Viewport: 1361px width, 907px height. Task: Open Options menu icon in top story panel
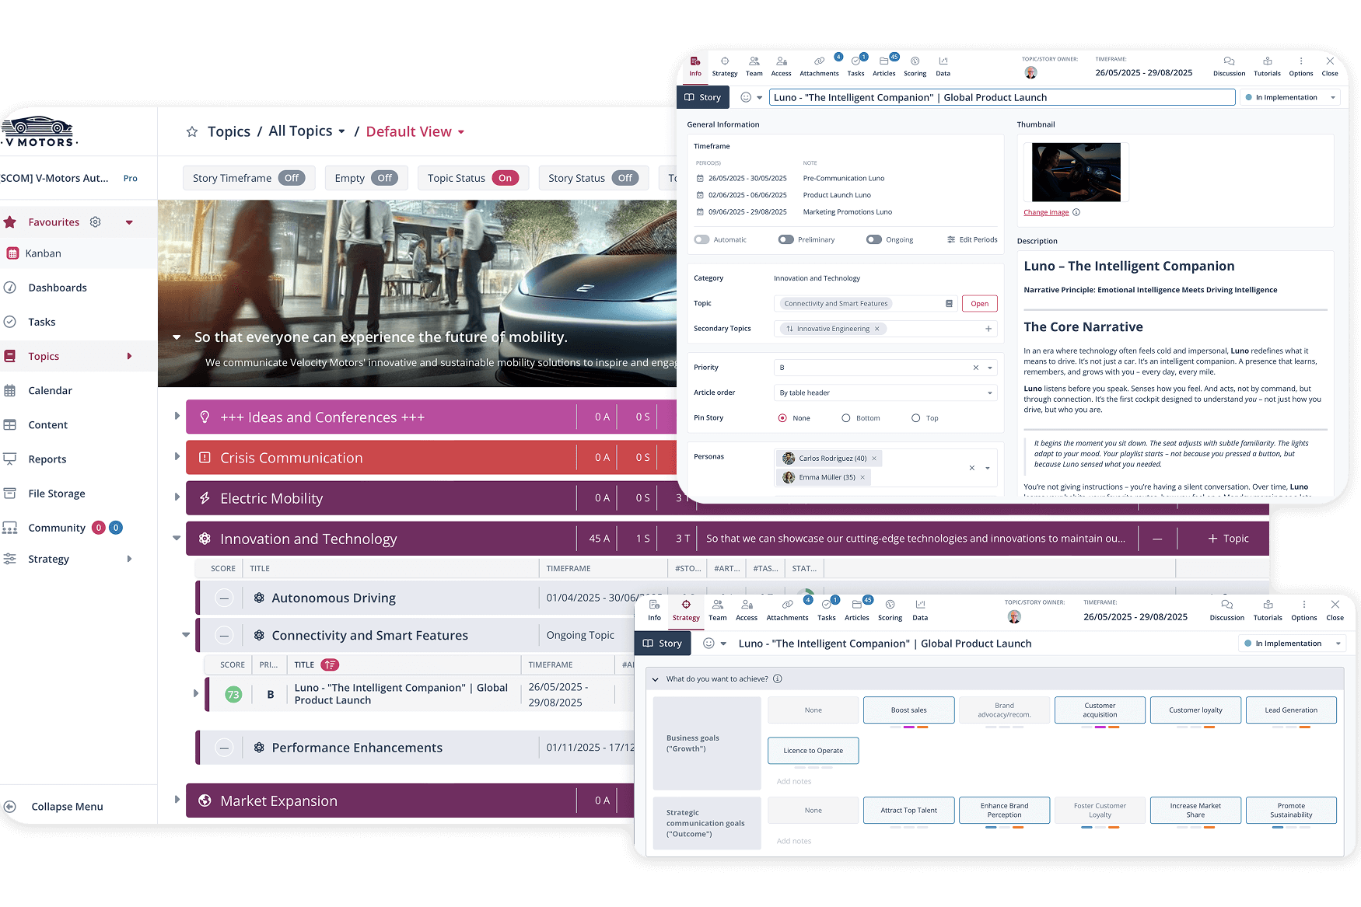click(1300, 61)
